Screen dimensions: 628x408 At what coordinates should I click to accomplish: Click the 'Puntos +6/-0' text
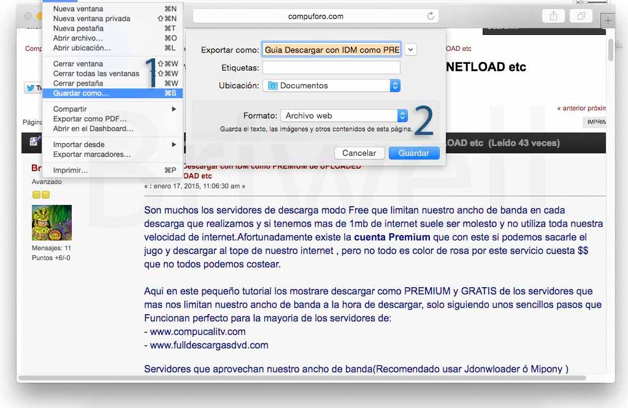(51, 258)
